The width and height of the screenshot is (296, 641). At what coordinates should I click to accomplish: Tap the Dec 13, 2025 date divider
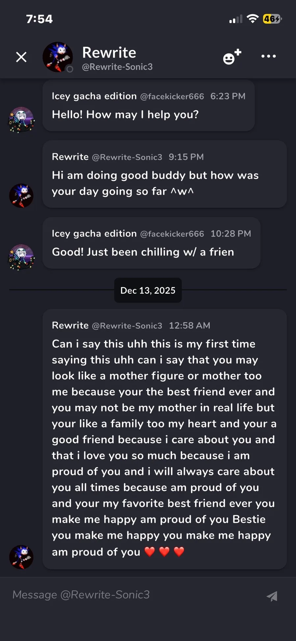148,290
